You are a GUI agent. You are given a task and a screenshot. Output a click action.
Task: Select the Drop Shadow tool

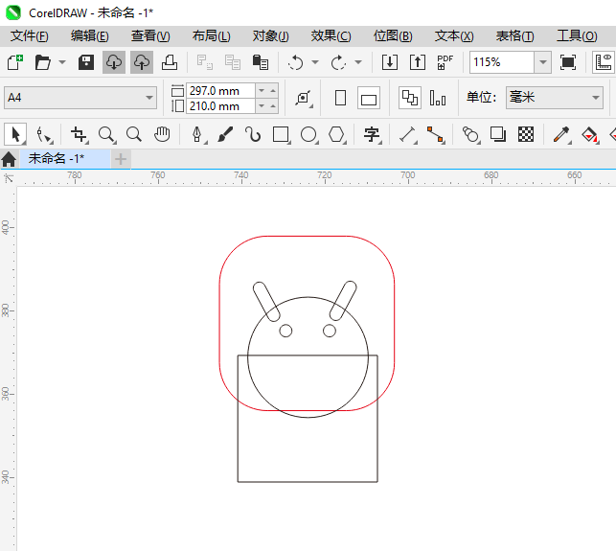498,134
